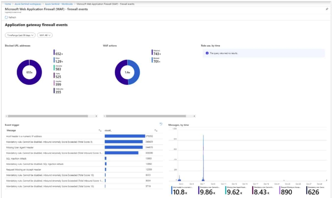Click left arrow of WAF actions scrollbar

click(x=104, y=116)
